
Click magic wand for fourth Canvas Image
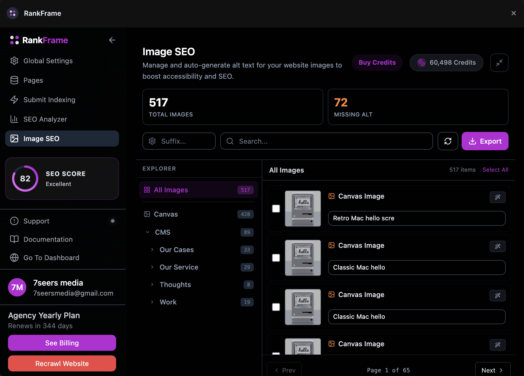(x=498, y=345)
